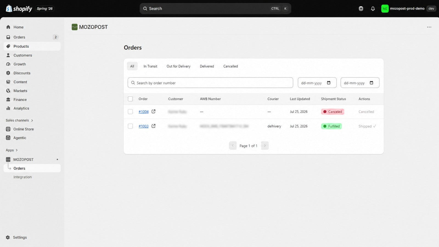439x247 pixels.
Task: Switch to the Cancelled tab
Action: pos(230,66)
